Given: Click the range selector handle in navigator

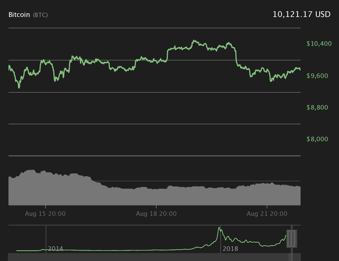Looking at the screenshot, I should click(x=291, y=239).
